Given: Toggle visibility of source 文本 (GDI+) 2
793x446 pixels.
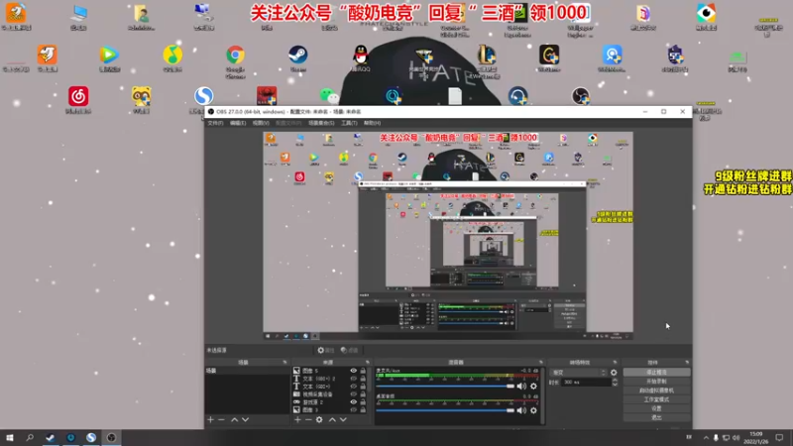Looking at the screenshot, I should (354, 379).
